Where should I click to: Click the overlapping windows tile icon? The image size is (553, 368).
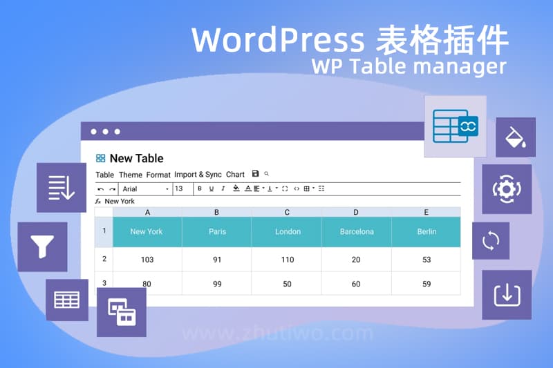click(x=122, y=312)
